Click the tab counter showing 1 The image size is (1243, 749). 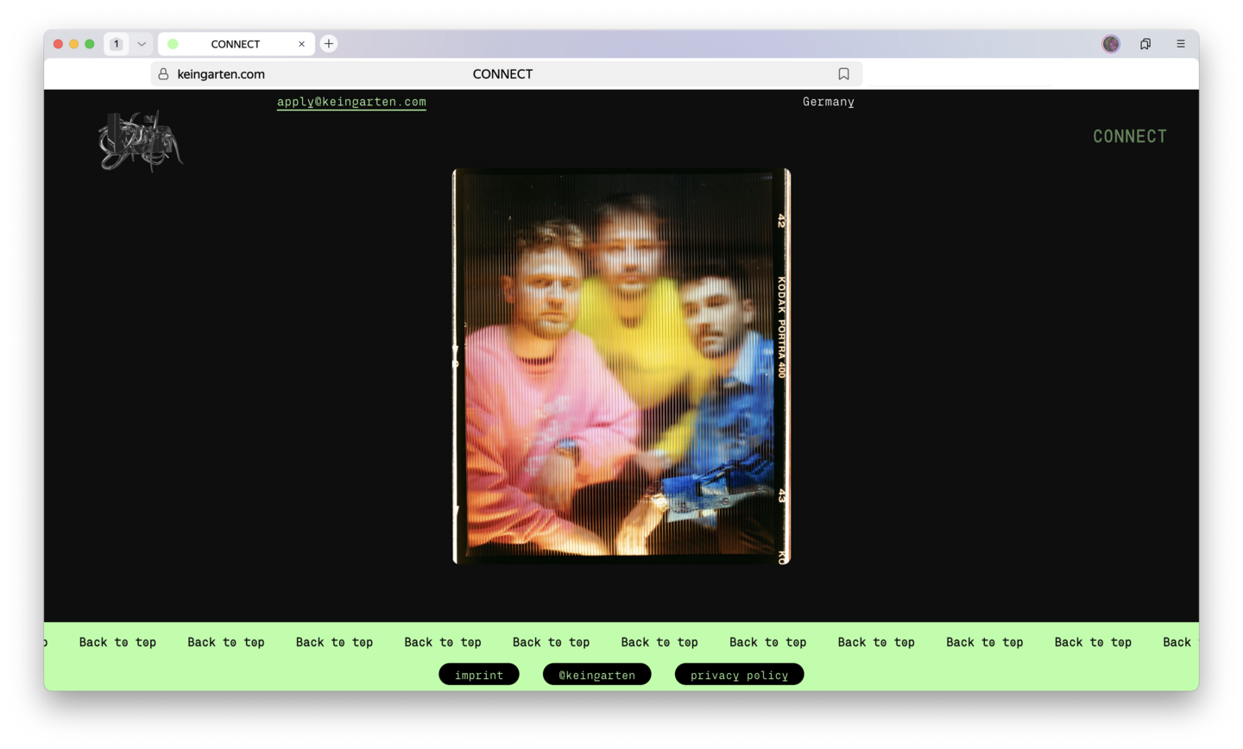click(x=117, y=44)
